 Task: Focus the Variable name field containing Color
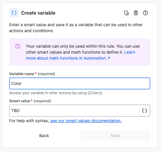click(80, 83)
